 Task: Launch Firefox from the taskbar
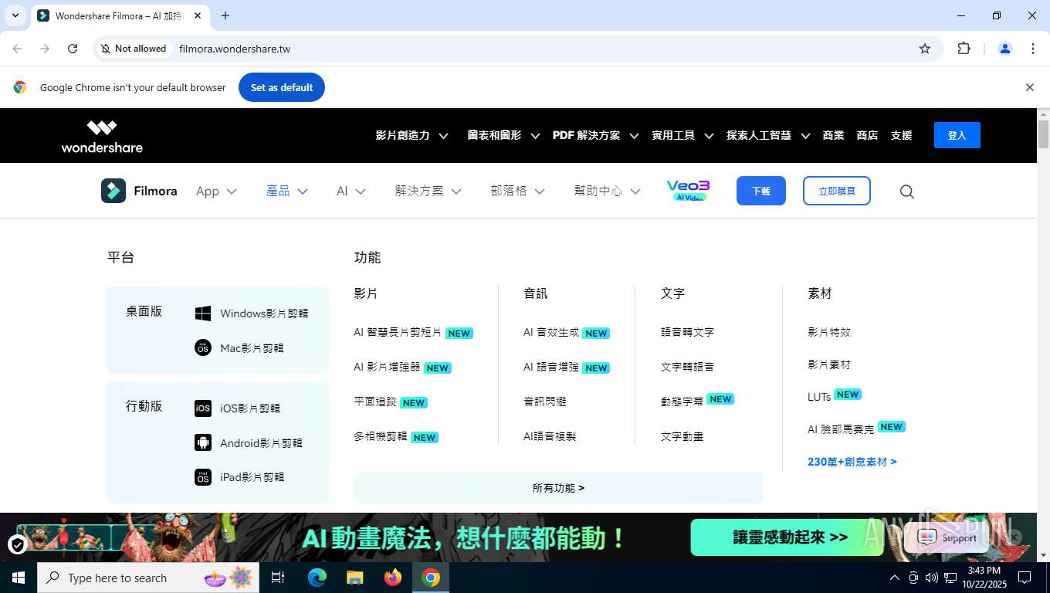[x=393, y=578]
